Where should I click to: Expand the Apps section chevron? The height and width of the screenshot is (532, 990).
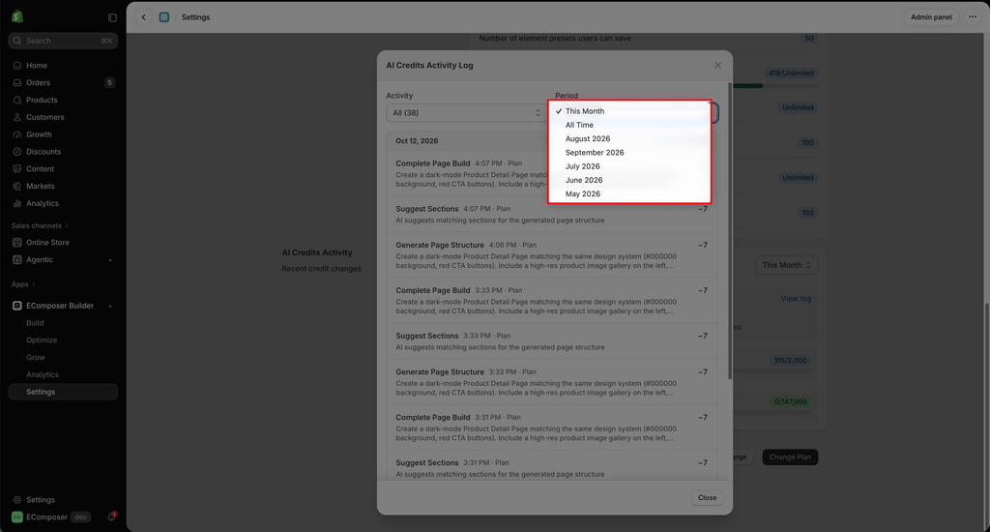point(34,284)
